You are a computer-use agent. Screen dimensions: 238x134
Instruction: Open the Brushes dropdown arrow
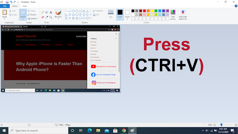[x=58, y=19]
